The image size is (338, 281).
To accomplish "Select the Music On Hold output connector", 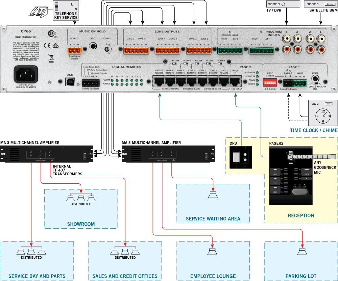I will coord(74,51).
